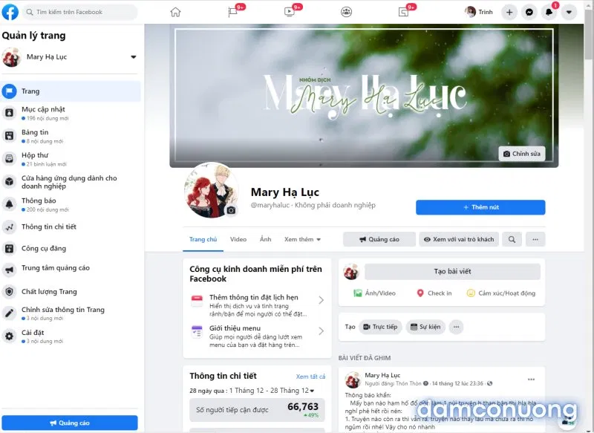The height and width of the screenshot is (433, 594).
Task: Open the notifications bell icon
Action: click(x=549, y=13)
